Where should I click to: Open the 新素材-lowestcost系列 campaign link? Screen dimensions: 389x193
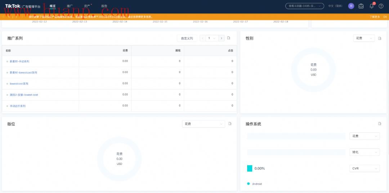click(23, 73)
